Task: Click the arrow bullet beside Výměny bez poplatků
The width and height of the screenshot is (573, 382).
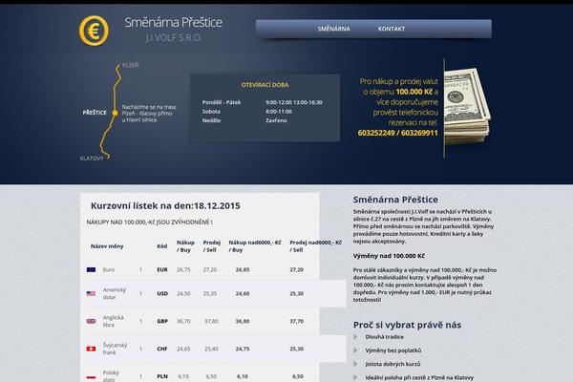Action: coord(355,350)
